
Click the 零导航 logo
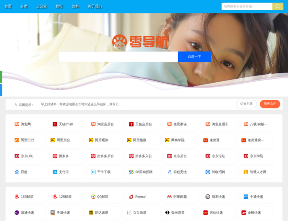pos(140,42)
